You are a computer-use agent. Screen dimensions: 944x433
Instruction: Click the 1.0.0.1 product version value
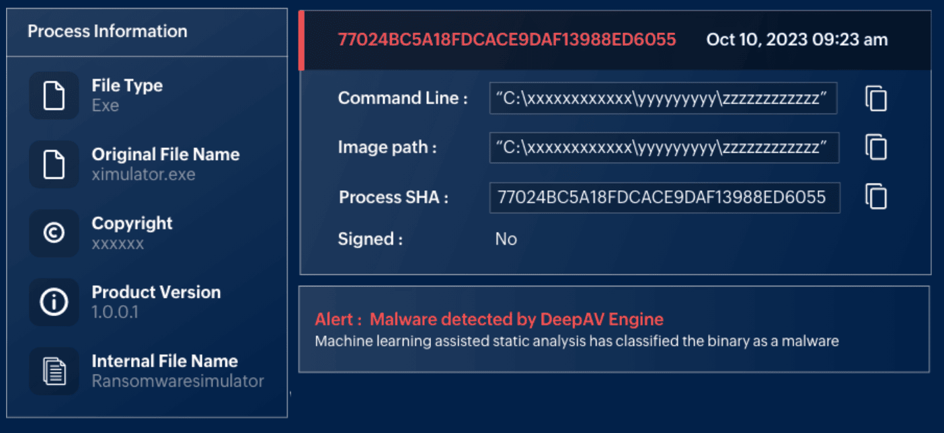(x=115, y=312)
